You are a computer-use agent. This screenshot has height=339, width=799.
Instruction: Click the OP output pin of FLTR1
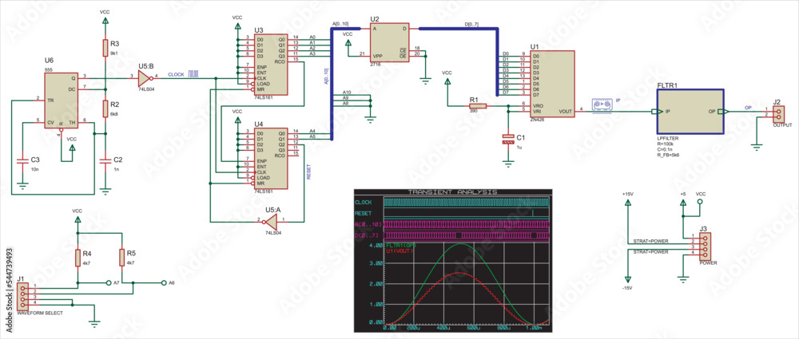click(724, 112)
